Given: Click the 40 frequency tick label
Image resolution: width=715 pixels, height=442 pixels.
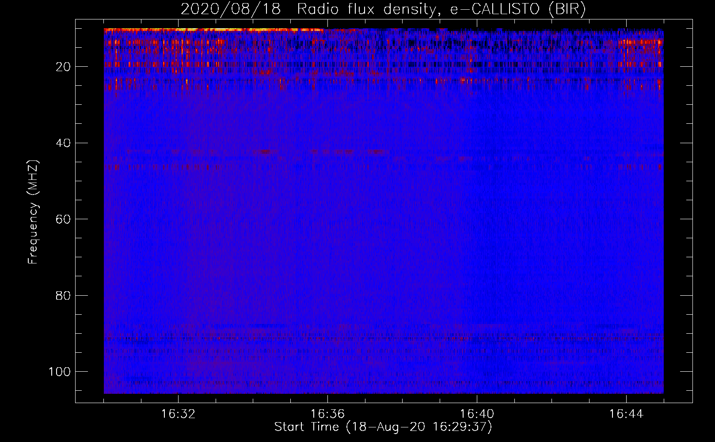Looking at the screenshot, I should 63,143.
